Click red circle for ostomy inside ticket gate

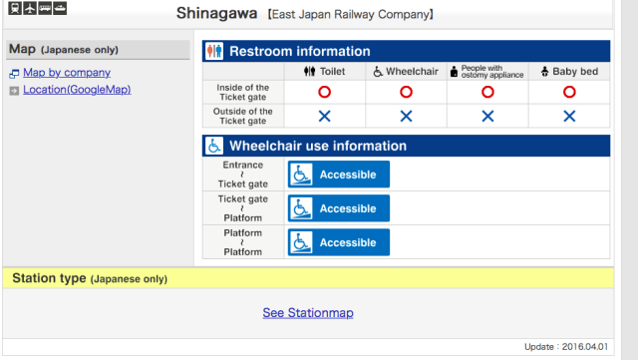point(487,92)
